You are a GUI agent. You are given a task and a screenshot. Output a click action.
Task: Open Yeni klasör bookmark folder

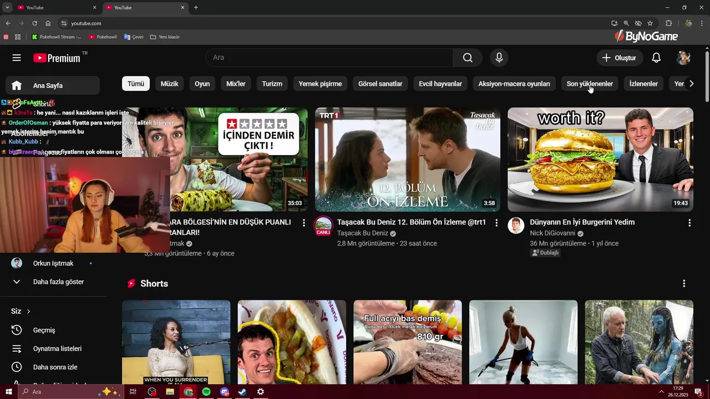click(x=165, y=37)
